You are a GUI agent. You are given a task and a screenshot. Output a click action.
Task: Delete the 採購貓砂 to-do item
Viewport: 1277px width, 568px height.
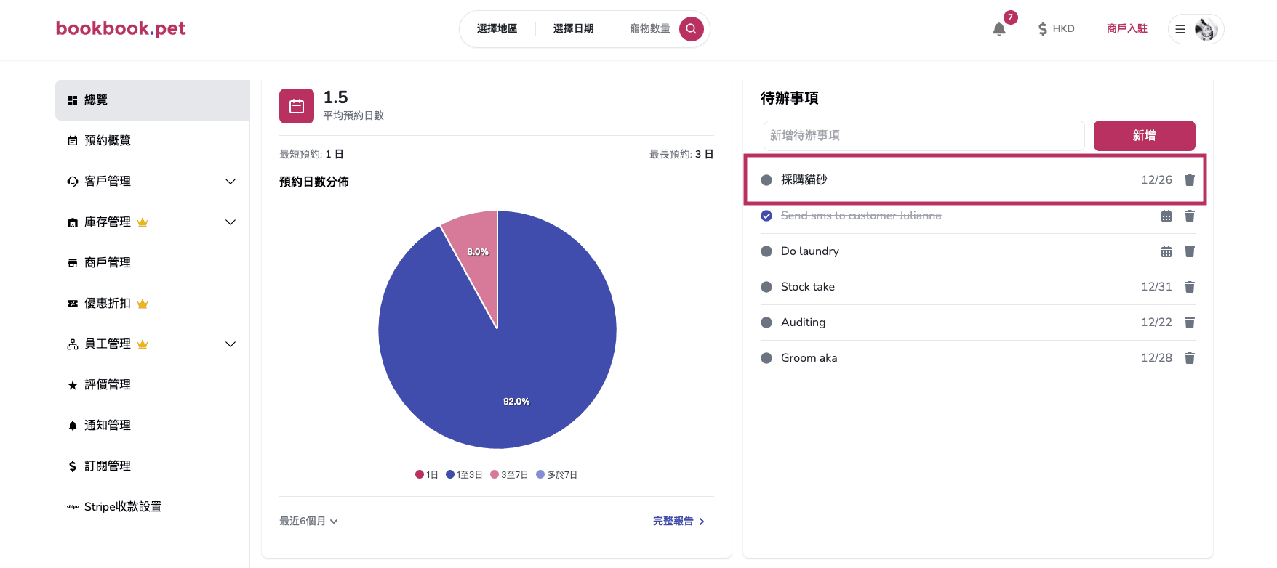point(1190,180)
